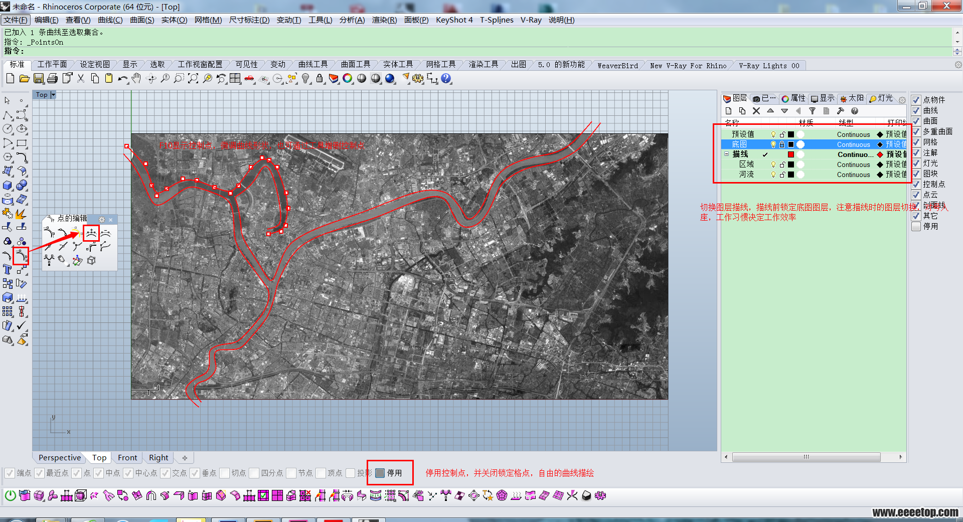Click the red color swatch of 描线 layer
The height and width of the screenshot is (522, 963).
coord(791,154)
